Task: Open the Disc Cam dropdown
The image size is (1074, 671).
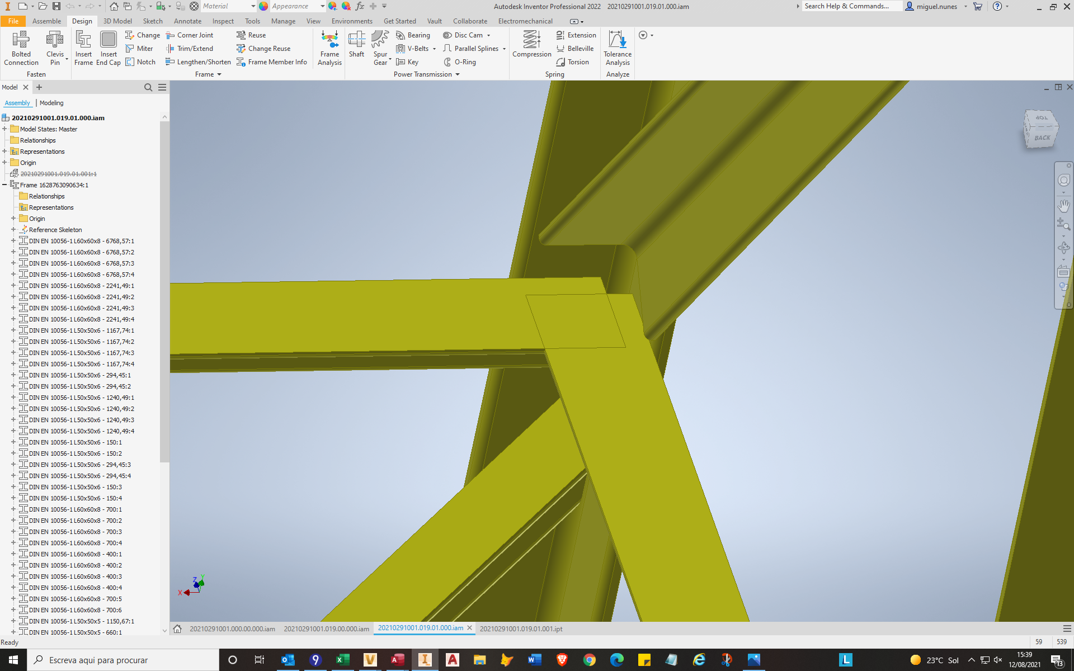Action: click(x=489, y=35)
